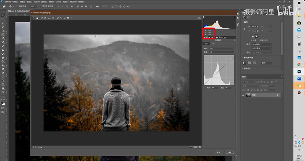This screenshot has width=305, height=161.
Task: Select the Rectangle shape tool
Action: [3, 85]
